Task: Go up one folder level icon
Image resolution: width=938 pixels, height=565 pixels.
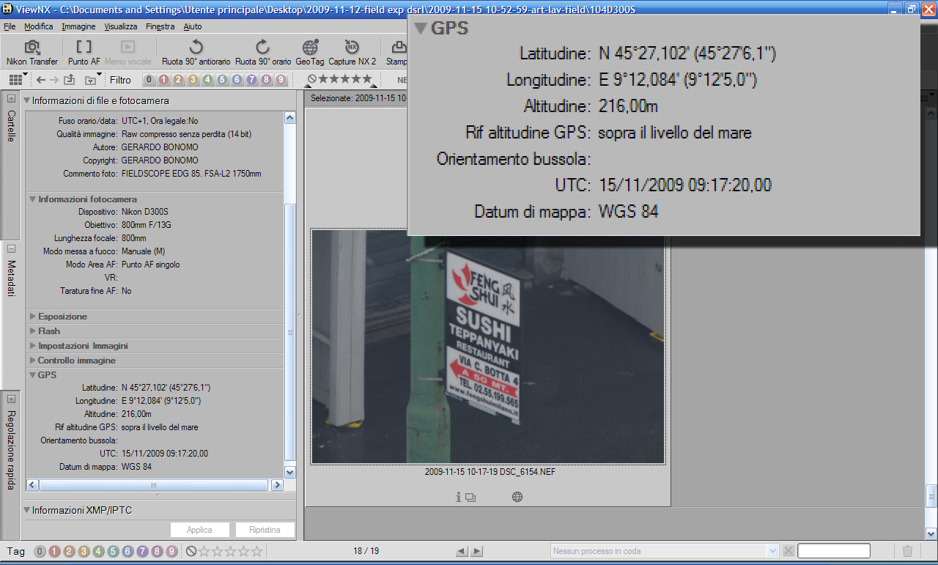Action: [70, 80]
